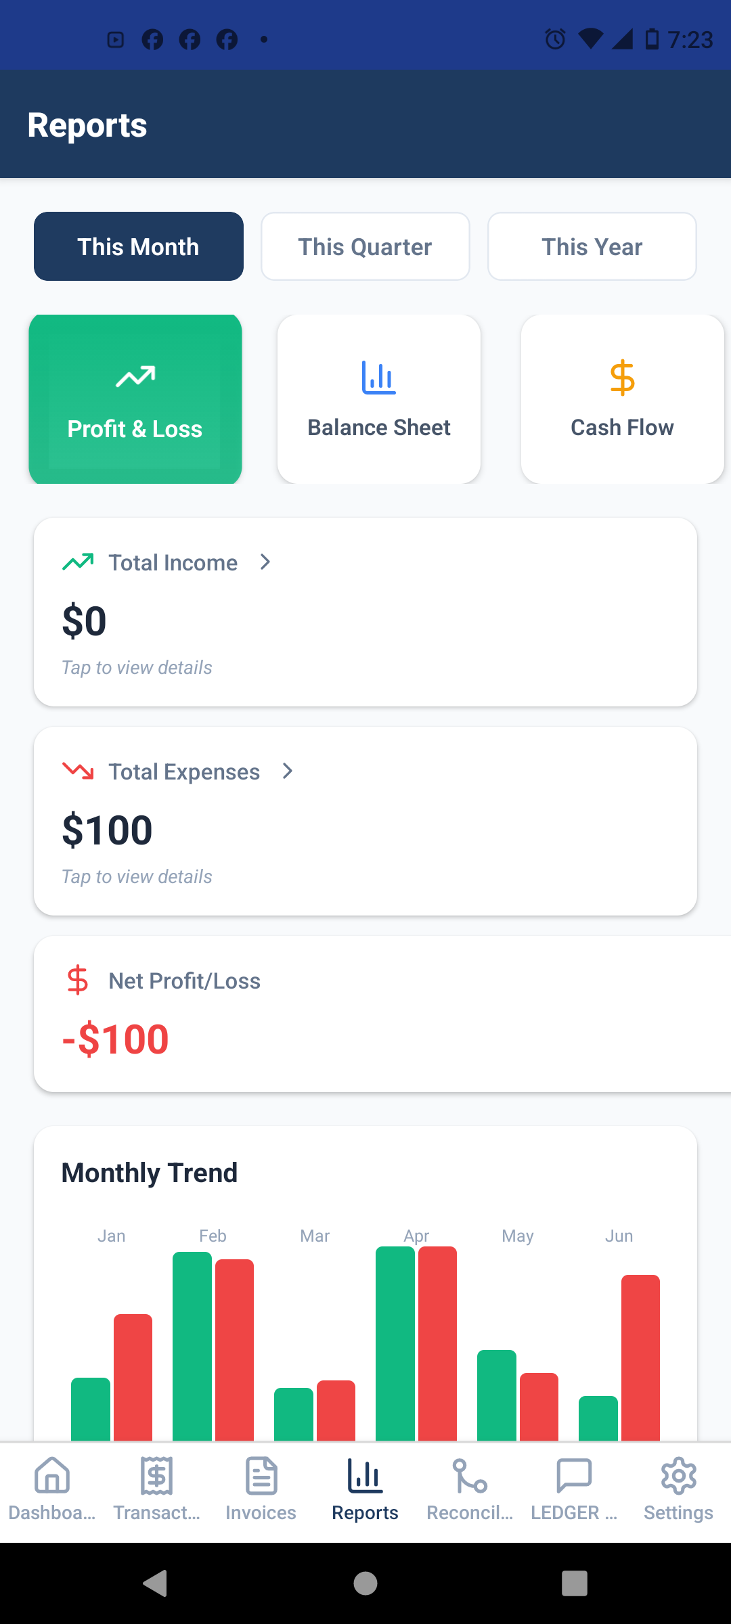Open Settings gear icon
Viewport: 731px width, 1624px height.
click(x=678, y=1476)
